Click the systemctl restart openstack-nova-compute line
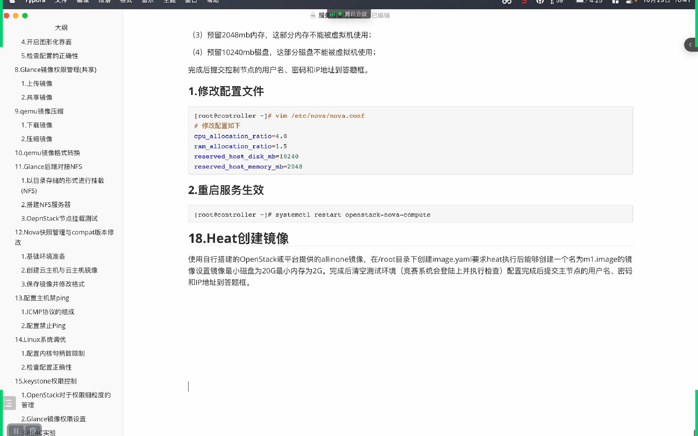Viewport: 698px width, 436px height. [312, 215]
